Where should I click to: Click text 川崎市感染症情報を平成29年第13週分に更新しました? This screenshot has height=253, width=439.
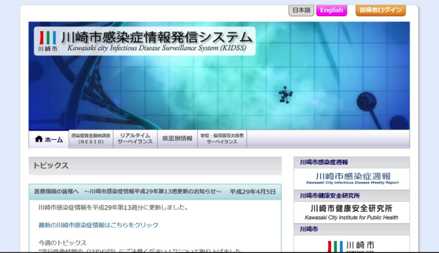click(x=113, y=207)
